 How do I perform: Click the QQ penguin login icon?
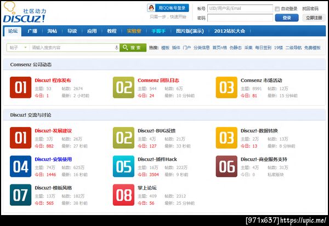(x=151, y=8)
